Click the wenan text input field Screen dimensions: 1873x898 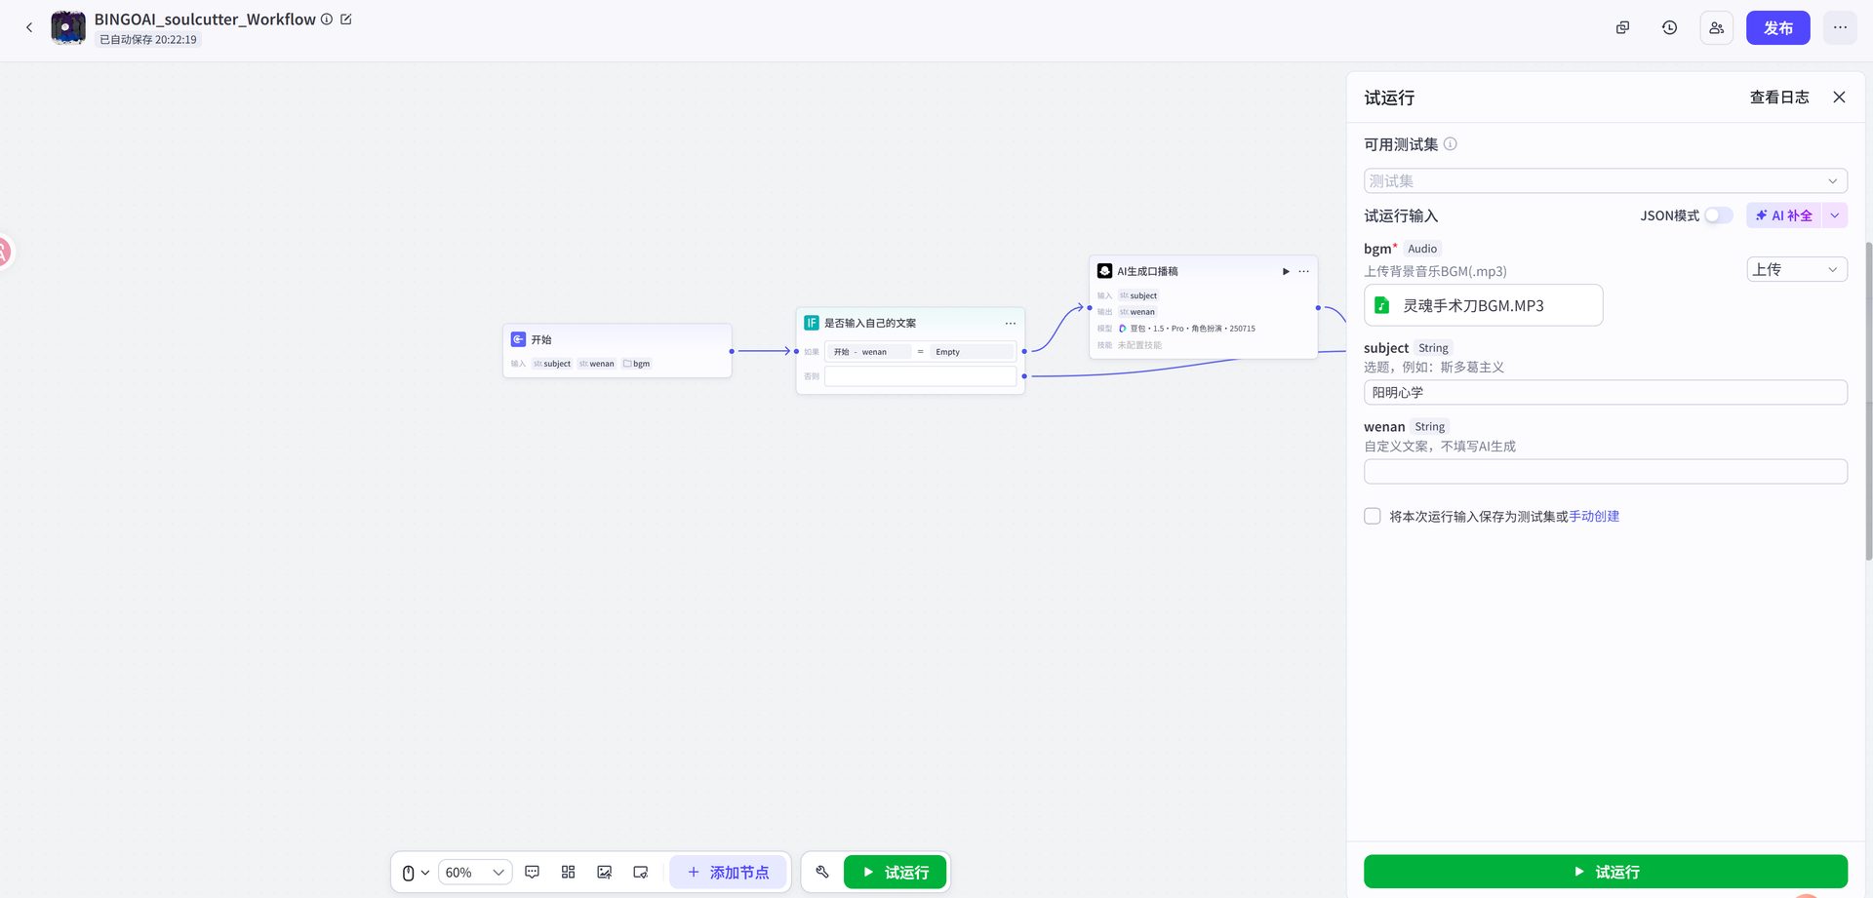[1605, 471]
